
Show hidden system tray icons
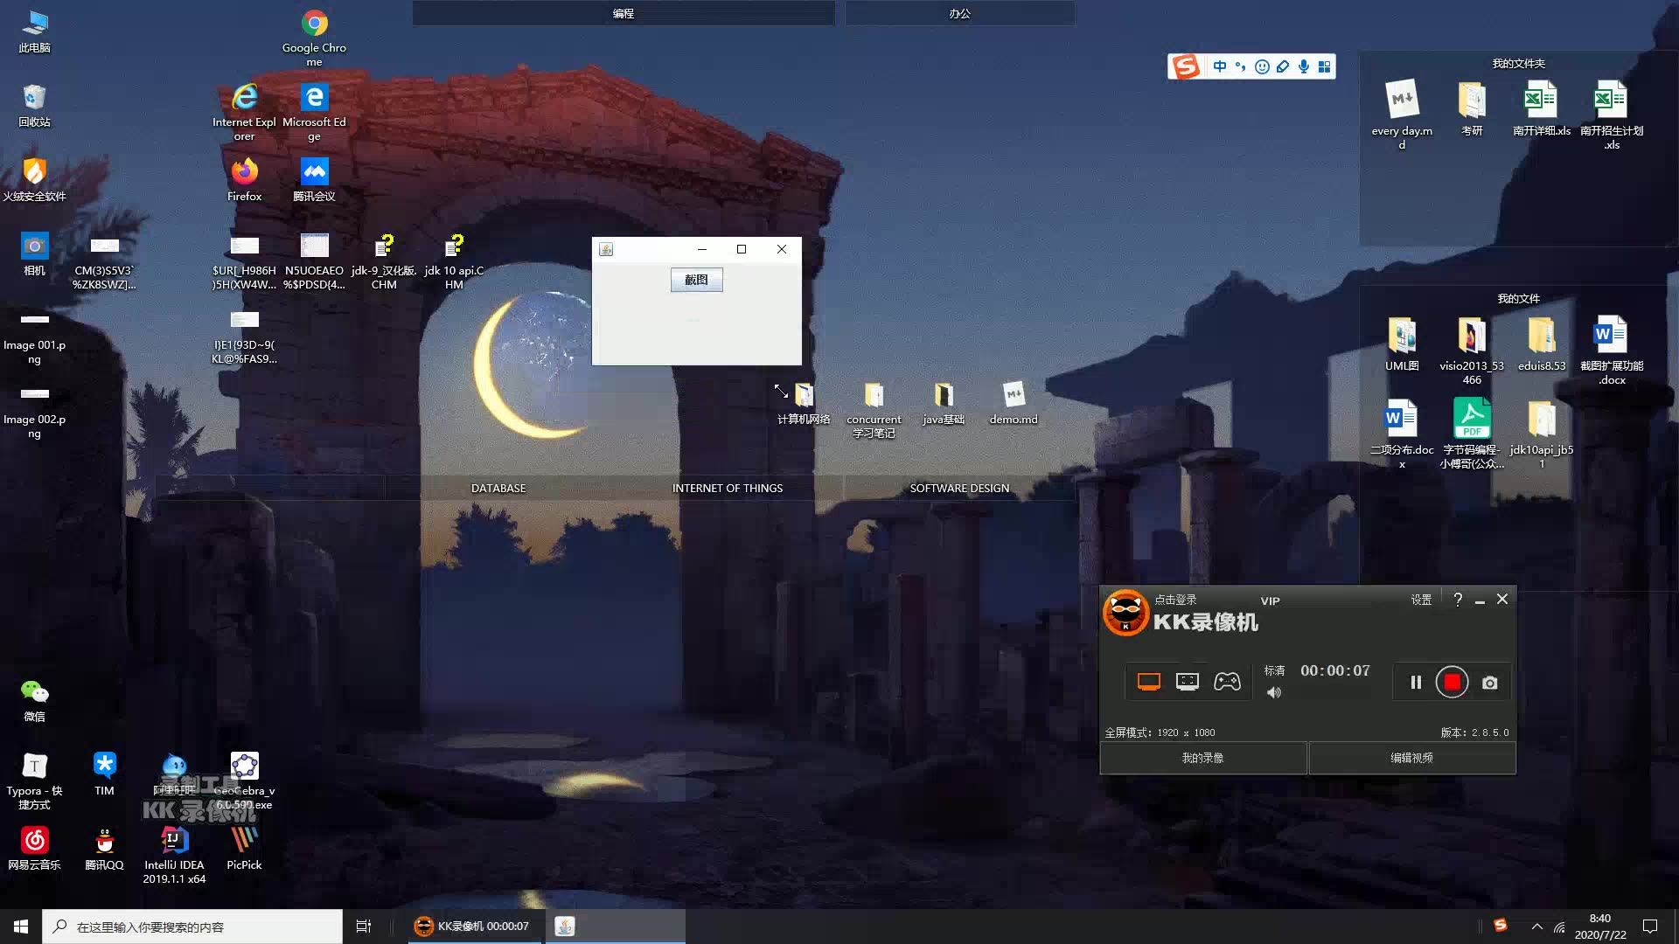(1536, 927)
